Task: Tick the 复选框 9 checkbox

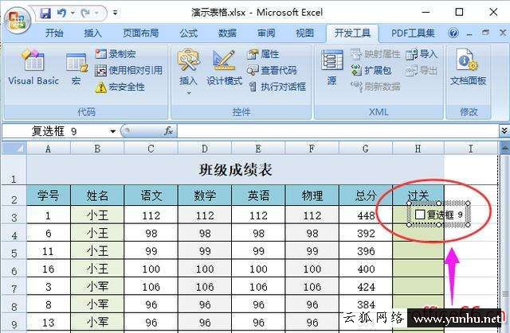Action: [x=420, y=214]
